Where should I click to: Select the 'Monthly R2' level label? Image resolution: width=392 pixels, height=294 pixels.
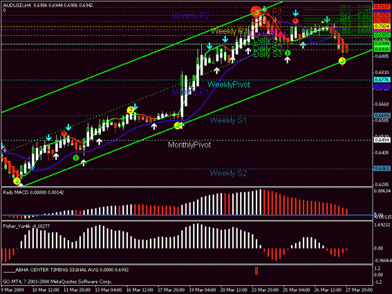191,16
